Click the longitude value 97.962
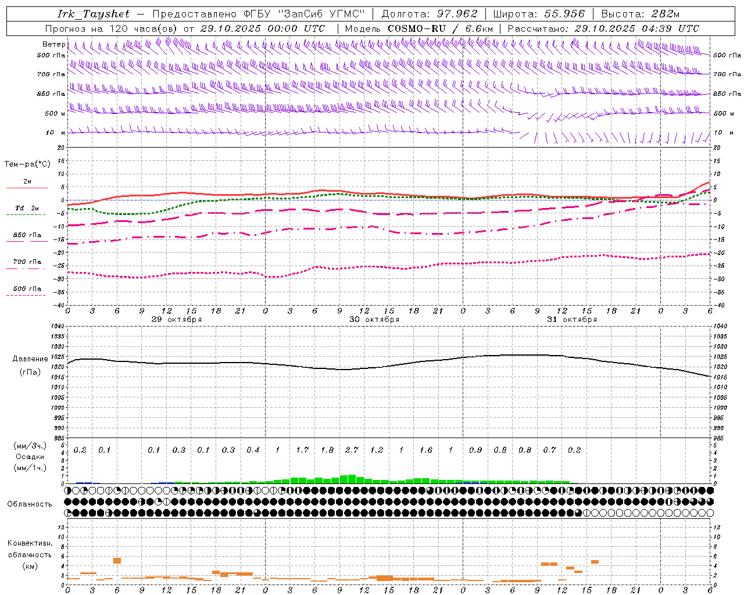744x595 pixels. tap(457, 14)
